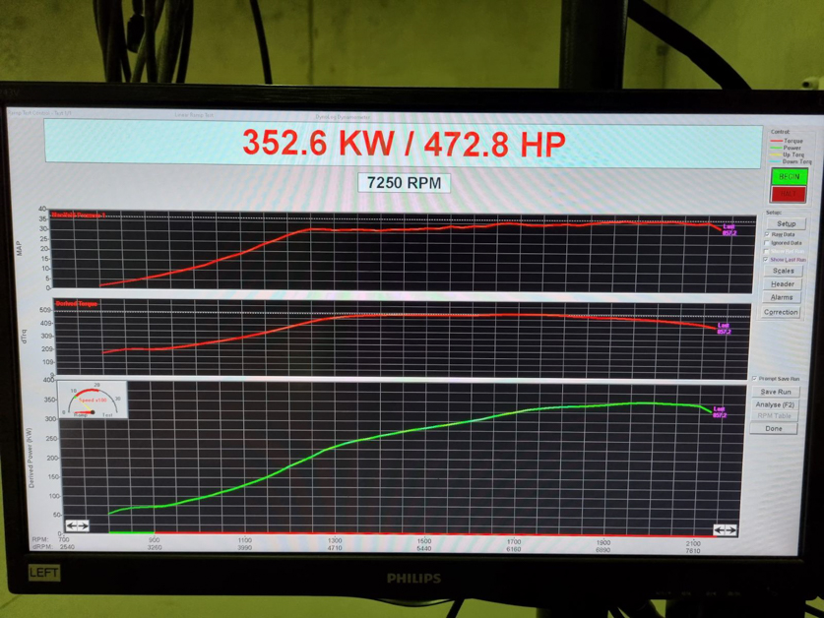This screenshot has height=618, width=824.
Task: Click Done to close the test
Action: coord(775,429)
